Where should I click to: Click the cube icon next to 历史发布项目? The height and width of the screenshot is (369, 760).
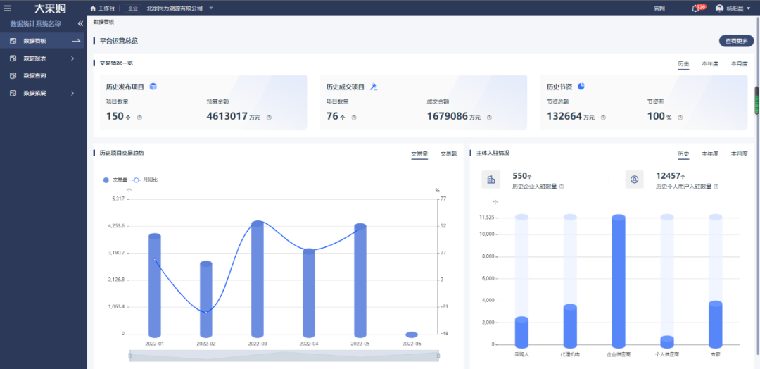pyautogui.click(x=153, y=87)
